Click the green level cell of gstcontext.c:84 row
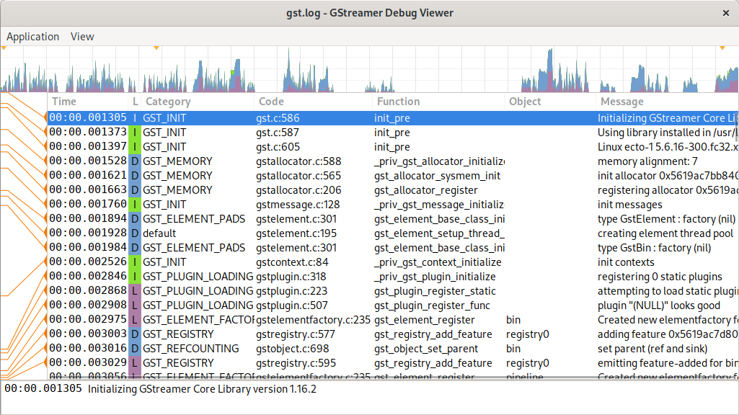This screenshot has height=415, width=739. (x=135, y=262)
